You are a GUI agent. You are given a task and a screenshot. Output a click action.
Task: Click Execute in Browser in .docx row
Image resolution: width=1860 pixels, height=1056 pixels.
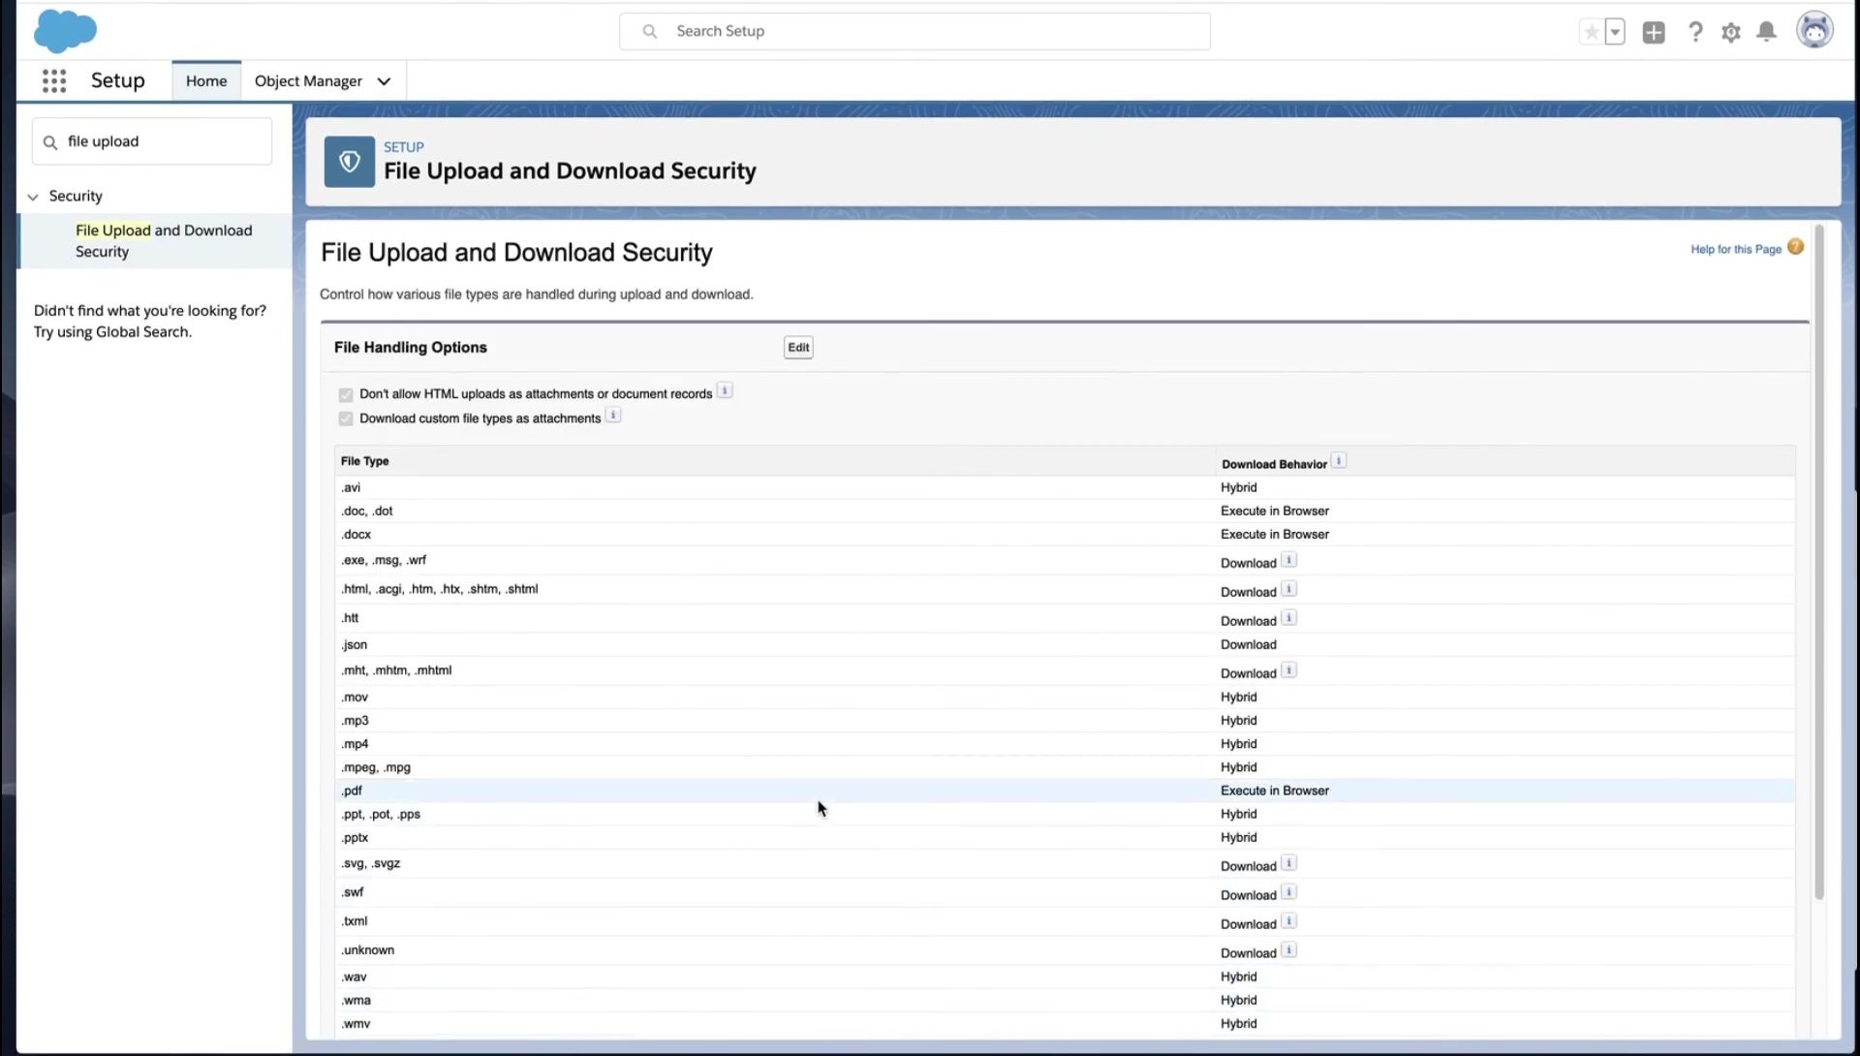tap(1275, 534)
